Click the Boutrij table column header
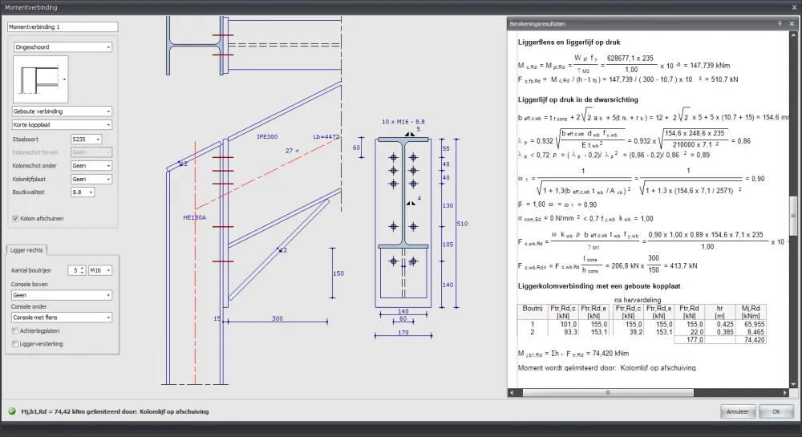The height and width of the screenshot is (437, 802). click(x=533, y=309)
